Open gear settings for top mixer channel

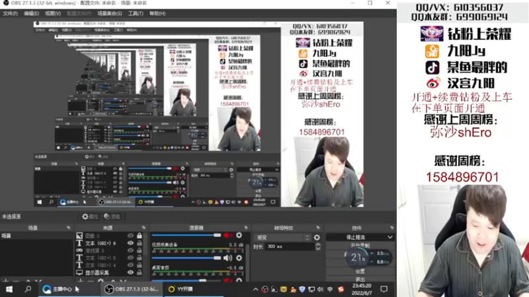tap(239, 235)
